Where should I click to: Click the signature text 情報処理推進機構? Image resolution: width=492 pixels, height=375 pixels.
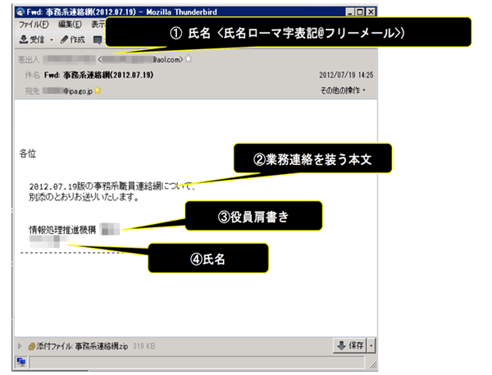pos(62,230)
